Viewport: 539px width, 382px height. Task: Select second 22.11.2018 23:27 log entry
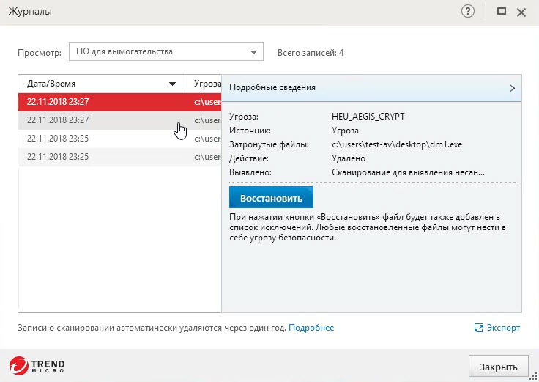pos(95,120)
